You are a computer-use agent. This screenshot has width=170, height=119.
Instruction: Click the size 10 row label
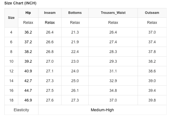(x=11, y=61)
